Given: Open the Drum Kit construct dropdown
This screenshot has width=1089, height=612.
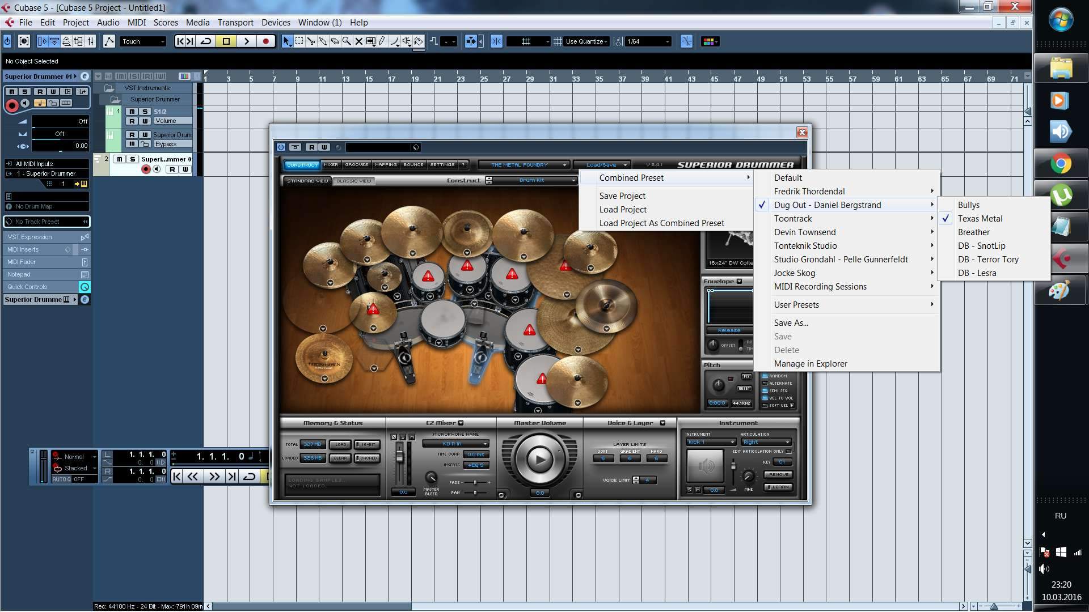Looking at the screenshot, I should [535, 180].
